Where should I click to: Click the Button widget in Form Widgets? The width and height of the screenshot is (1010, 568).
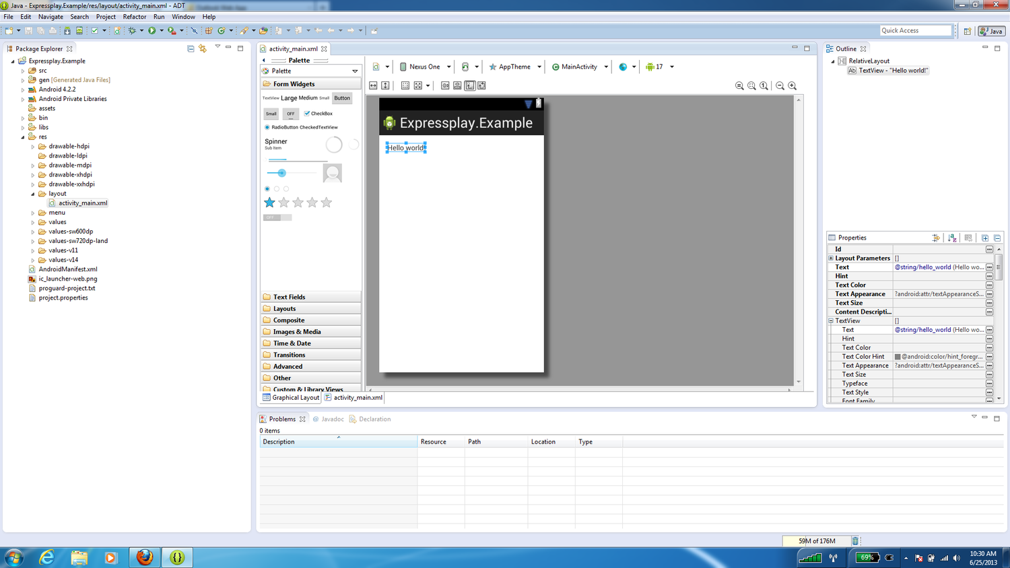point(342,98)
